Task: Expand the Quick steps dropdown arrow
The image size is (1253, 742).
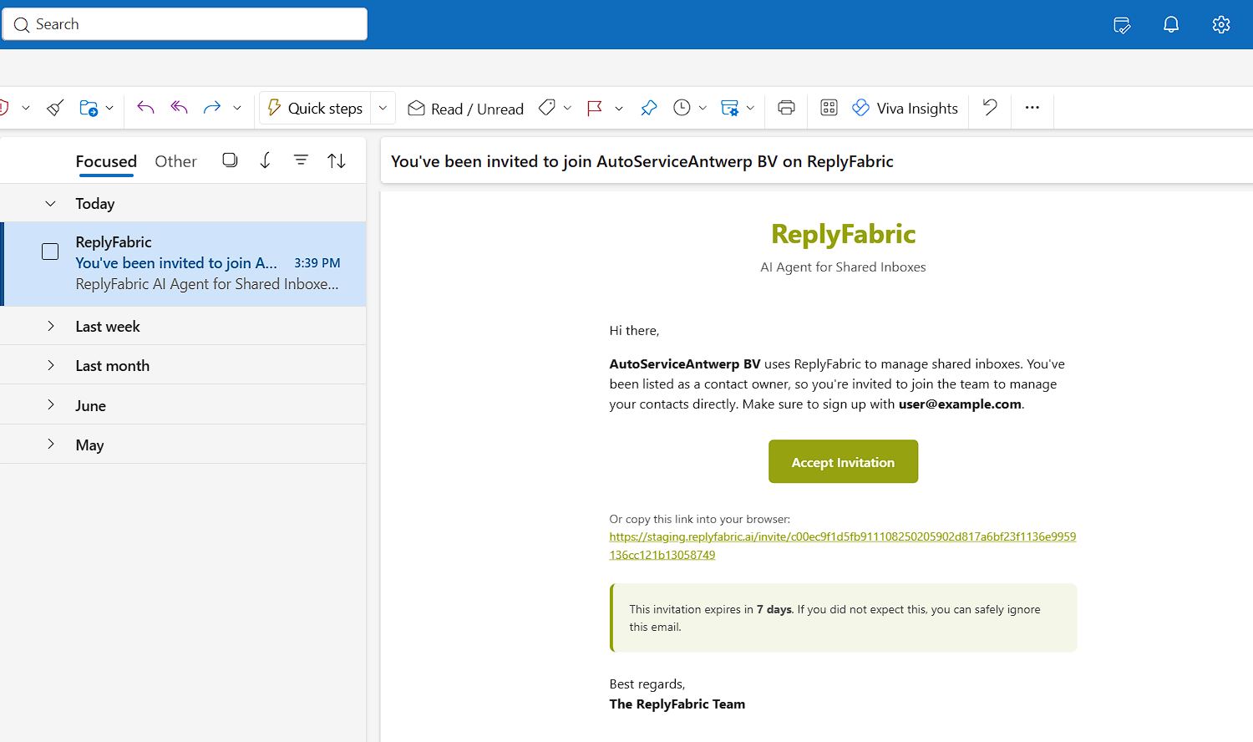Action: [x=383, y=108]
